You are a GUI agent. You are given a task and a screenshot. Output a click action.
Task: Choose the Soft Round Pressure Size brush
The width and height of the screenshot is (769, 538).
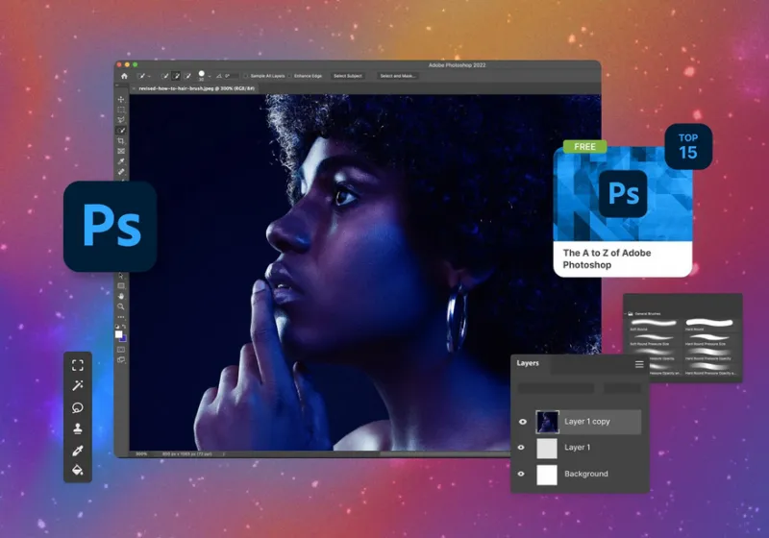point(654,339)
